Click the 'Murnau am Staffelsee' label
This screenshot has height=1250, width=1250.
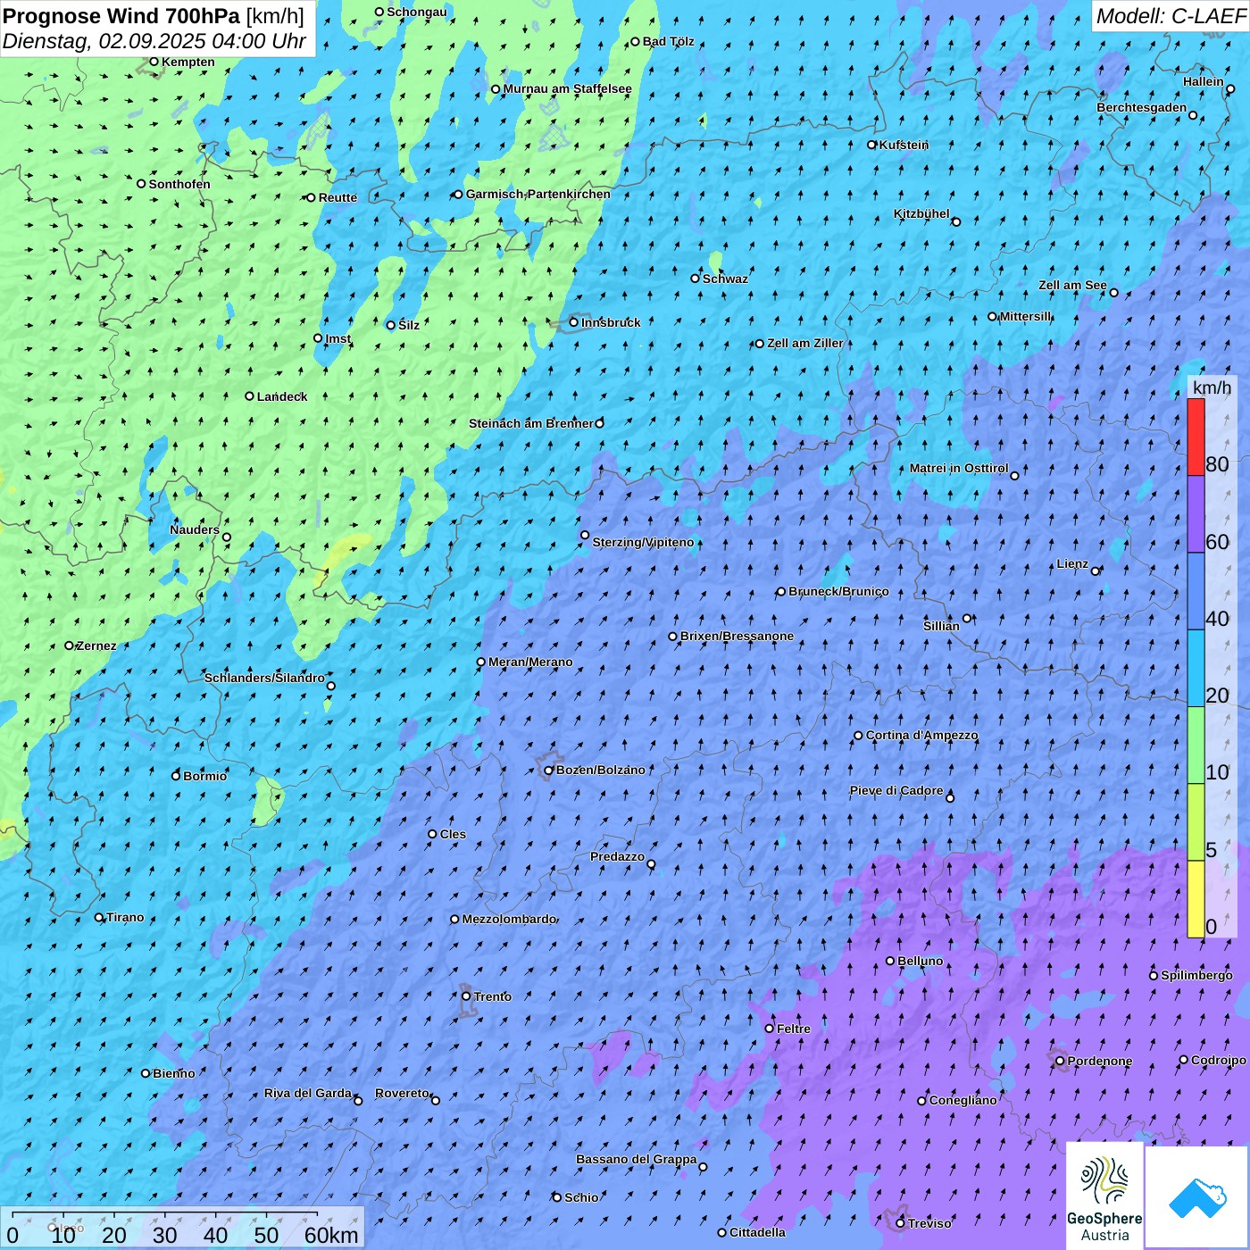pyautogui.click(x=568, y=88)
